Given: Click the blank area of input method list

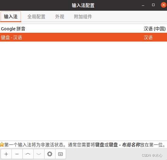Looking at the screenshot, I should [84, 91].
